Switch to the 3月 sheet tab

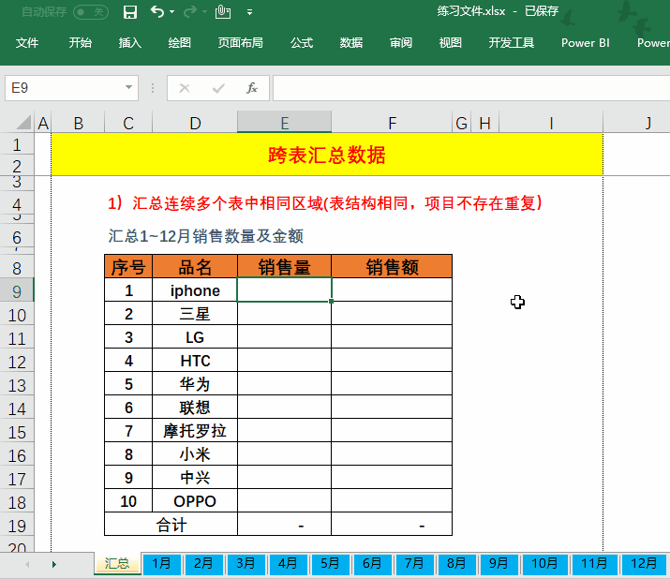(x=246, y=564)
